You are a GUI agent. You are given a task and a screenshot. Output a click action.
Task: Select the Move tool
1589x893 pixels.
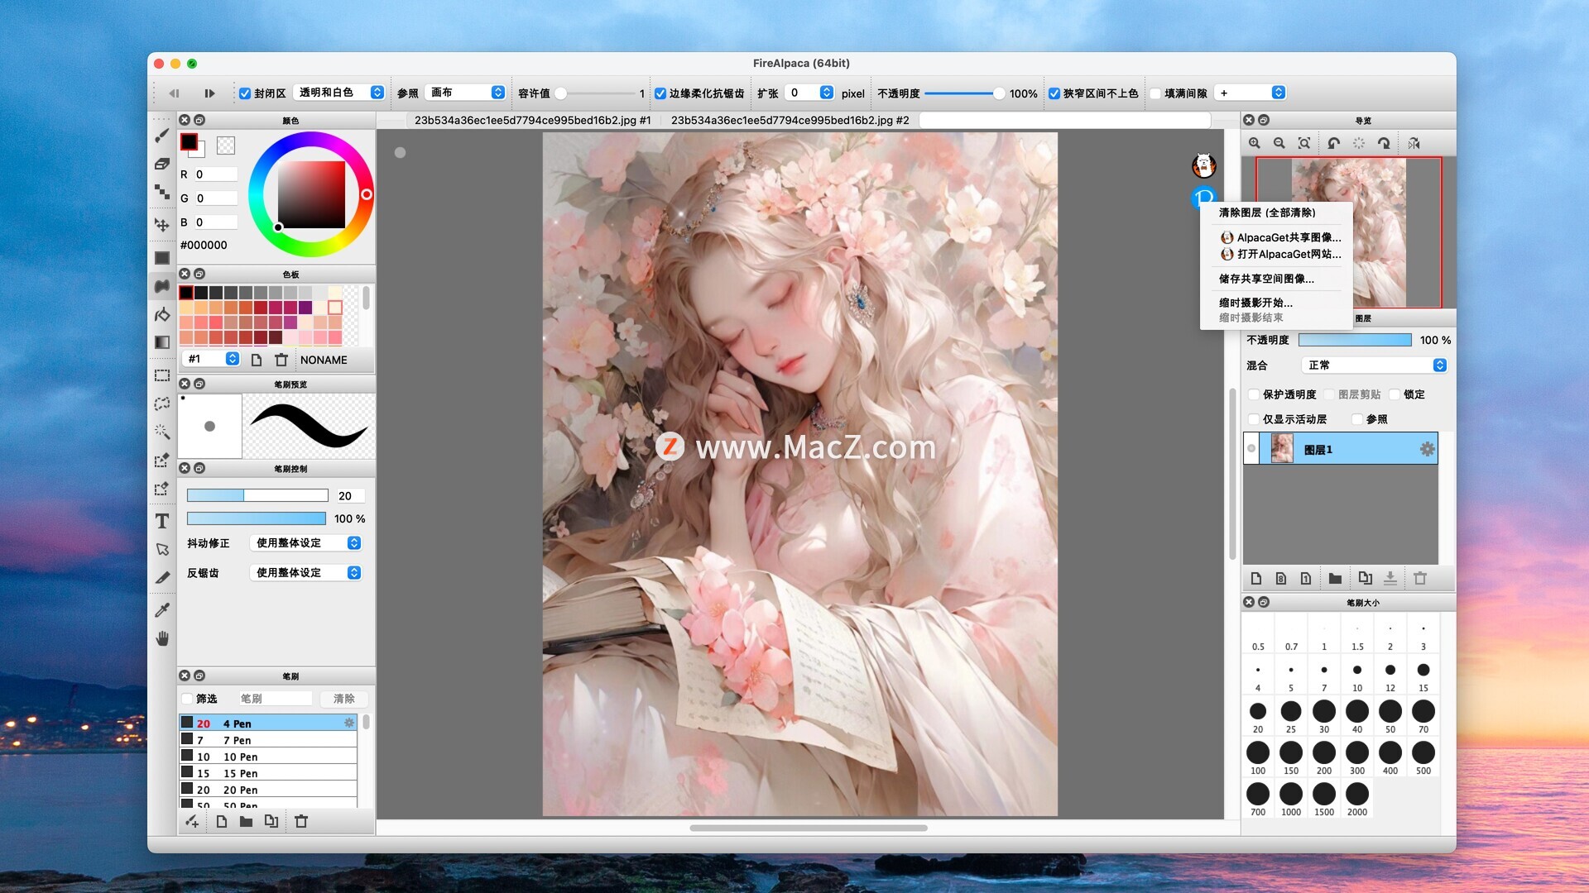(162, 224)
